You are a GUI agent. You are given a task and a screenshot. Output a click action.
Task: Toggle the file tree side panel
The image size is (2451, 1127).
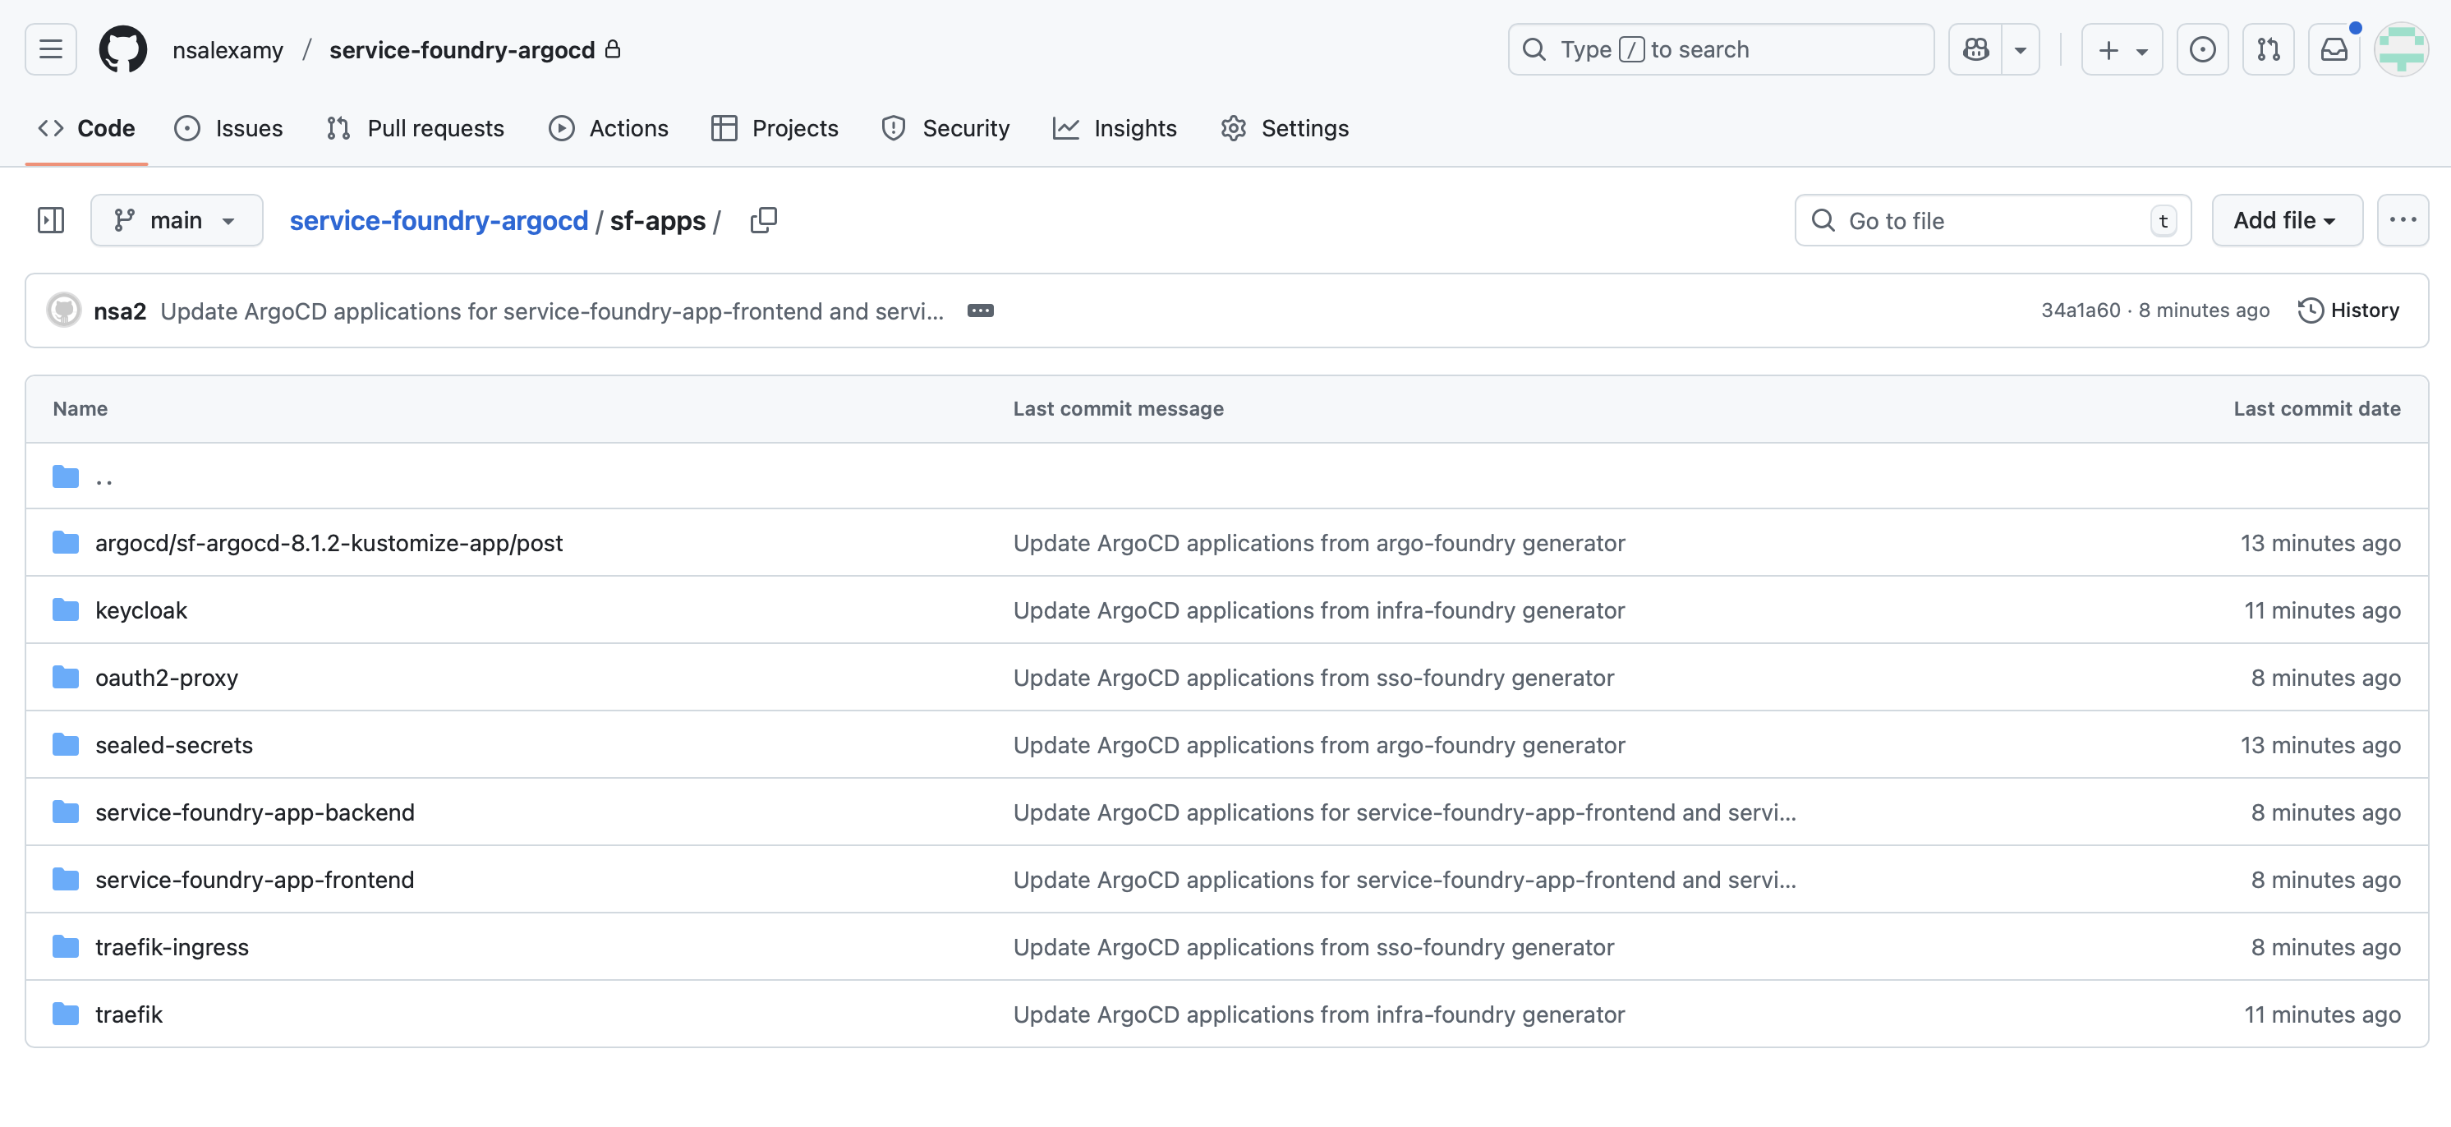pos(50,221)
